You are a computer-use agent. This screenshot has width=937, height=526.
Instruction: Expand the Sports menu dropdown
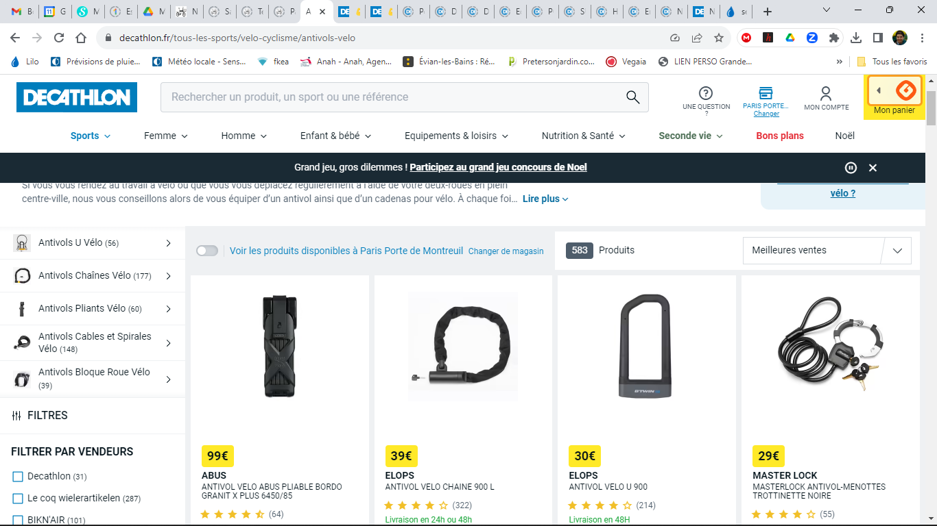(x=91, y=136)
